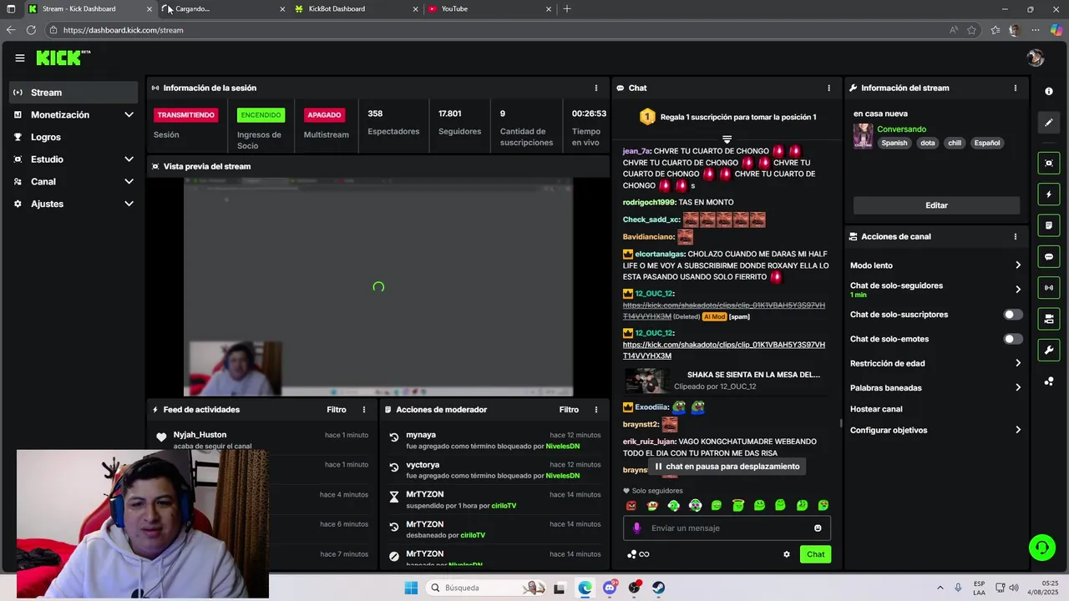Toggle the stream preview panel icon in sidebar
This screenshot has width=1069, height=601.
coord(1049,163)
